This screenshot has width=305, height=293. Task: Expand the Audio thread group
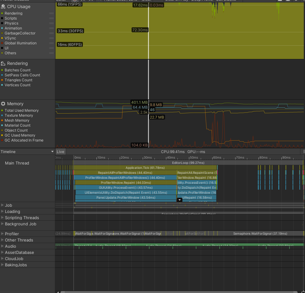click(2, 246)
